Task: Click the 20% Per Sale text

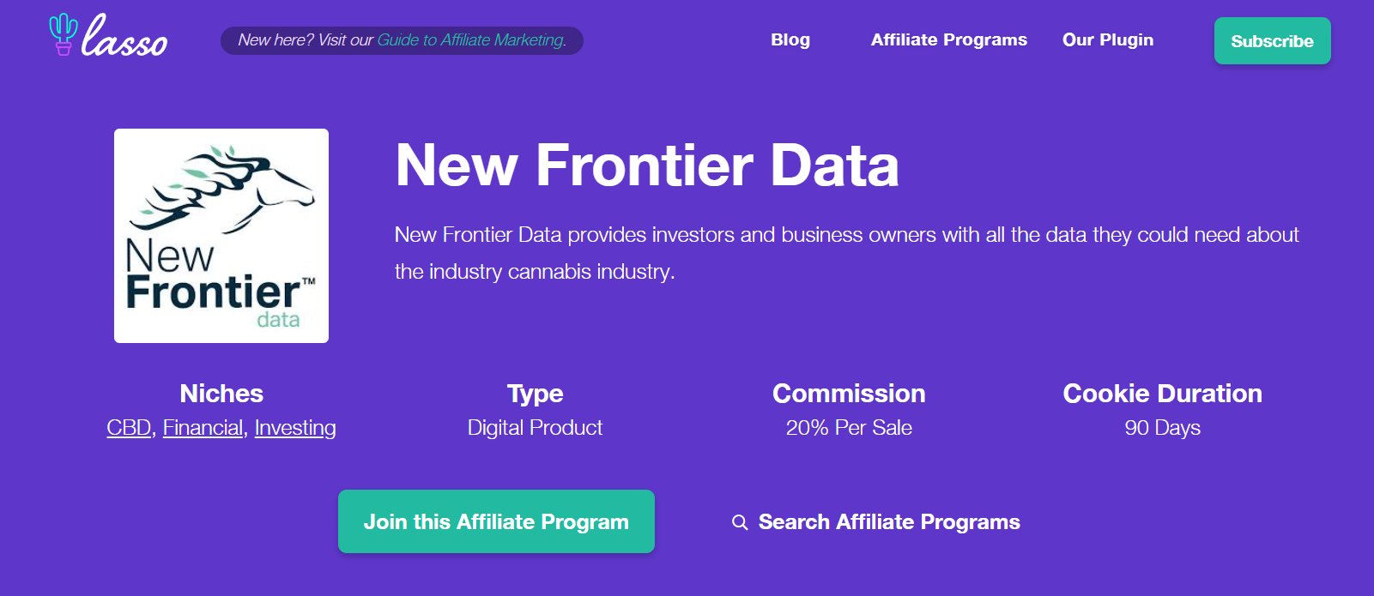Action: point(849,428)
